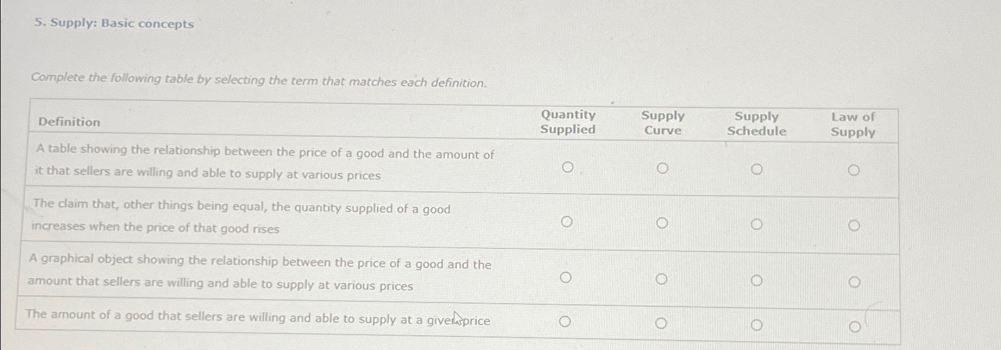This screenshot has width=1001, height=350.
Task: Select Quantity Supplied for the given price definition
Action: point(564,322)
